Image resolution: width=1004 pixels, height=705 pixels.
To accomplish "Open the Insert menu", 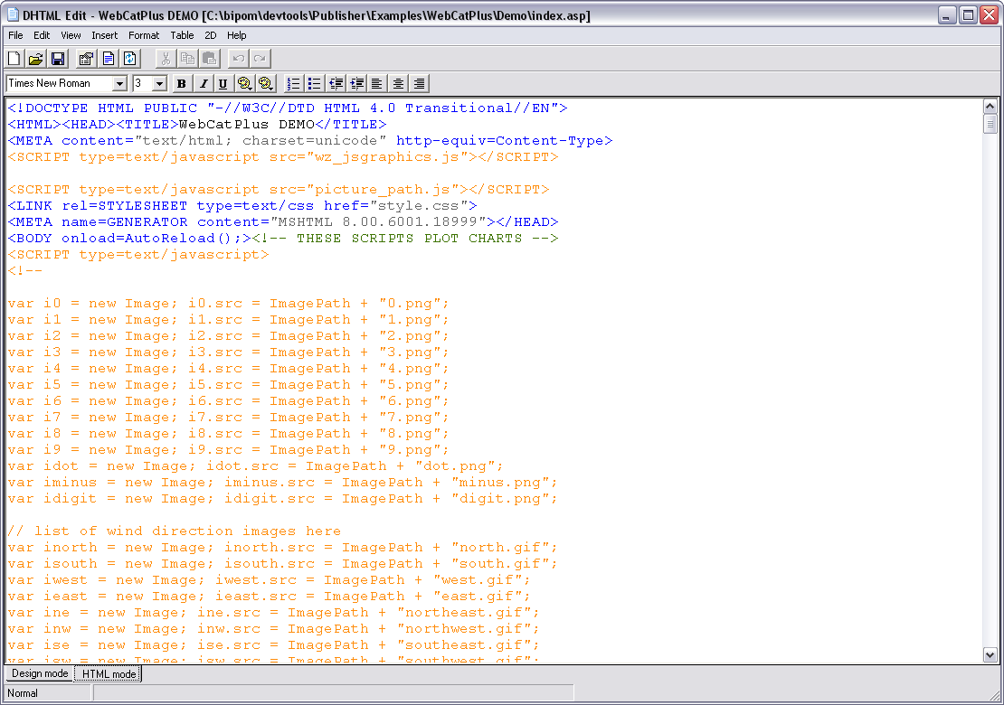I will click(104, 35).
